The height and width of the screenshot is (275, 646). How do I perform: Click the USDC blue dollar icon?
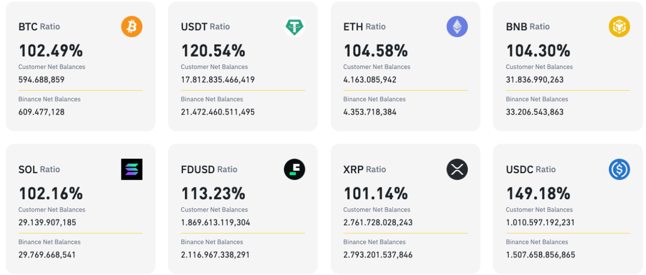tap(619, 169)
